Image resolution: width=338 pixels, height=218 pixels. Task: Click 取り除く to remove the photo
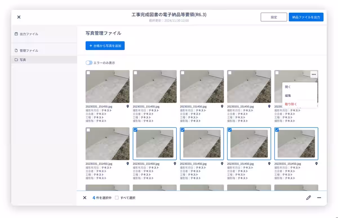pyautogui.click(x=290, y=105)
